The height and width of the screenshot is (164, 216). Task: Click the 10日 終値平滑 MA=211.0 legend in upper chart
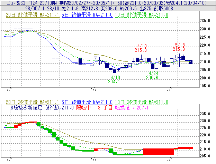[142, 15]
